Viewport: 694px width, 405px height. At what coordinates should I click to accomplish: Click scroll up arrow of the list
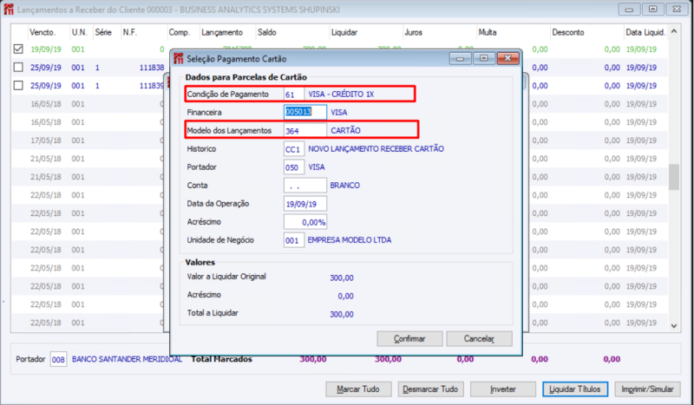[674, 32]
